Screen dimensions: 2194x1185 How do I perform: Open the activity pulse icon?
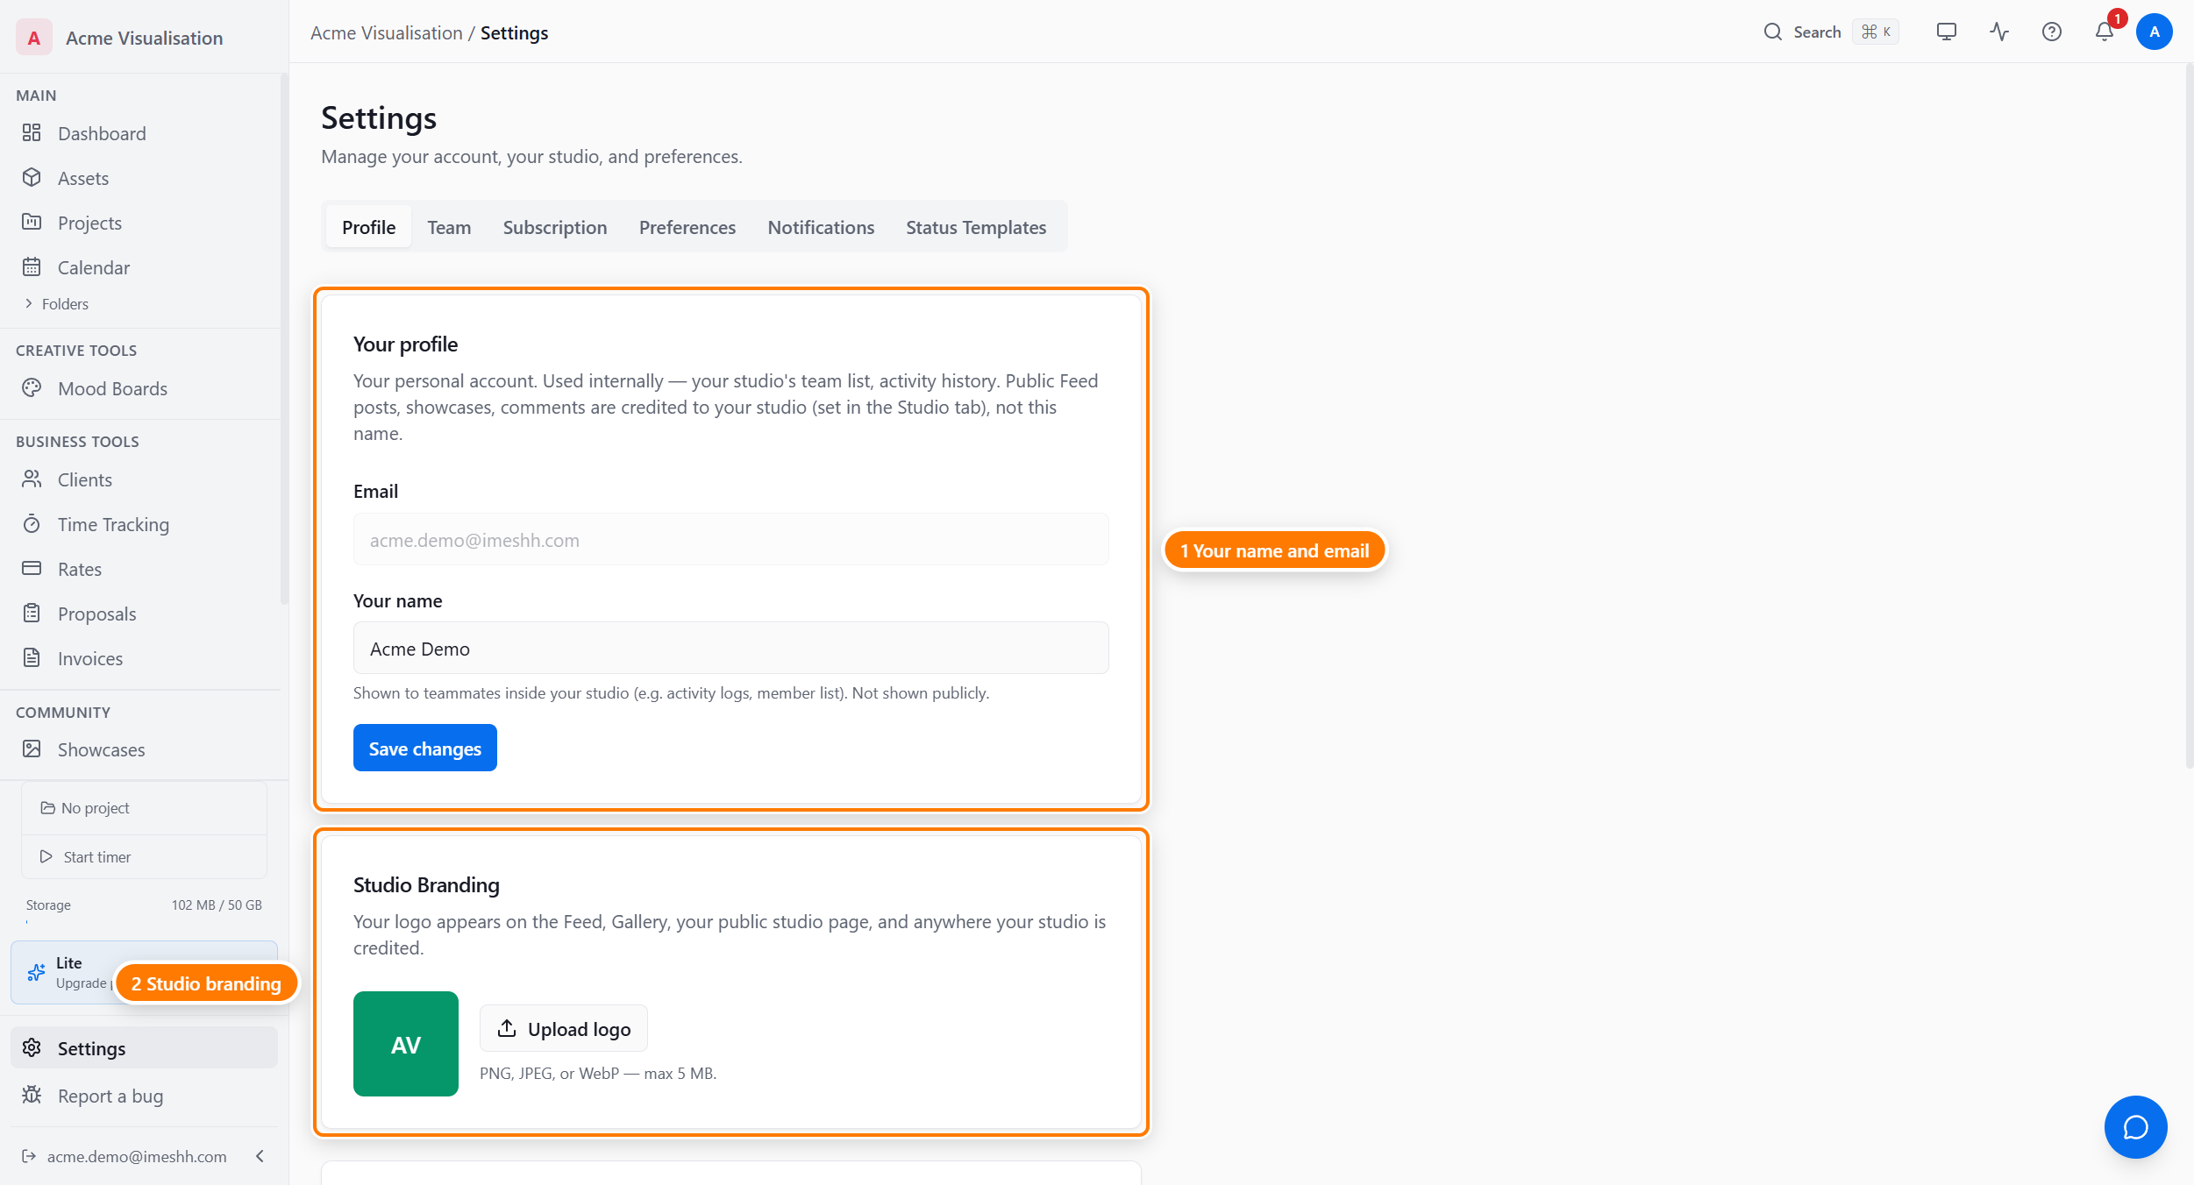tap(1999, 32)
